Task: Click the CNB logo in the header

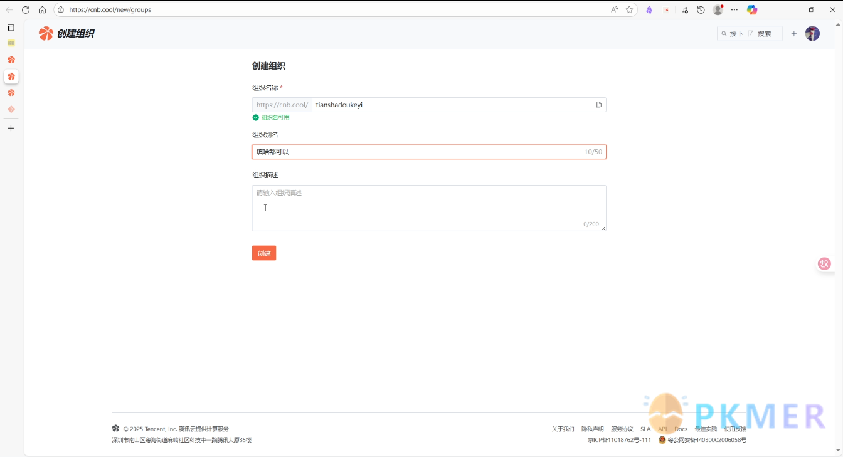Action: tap(46, 34)
